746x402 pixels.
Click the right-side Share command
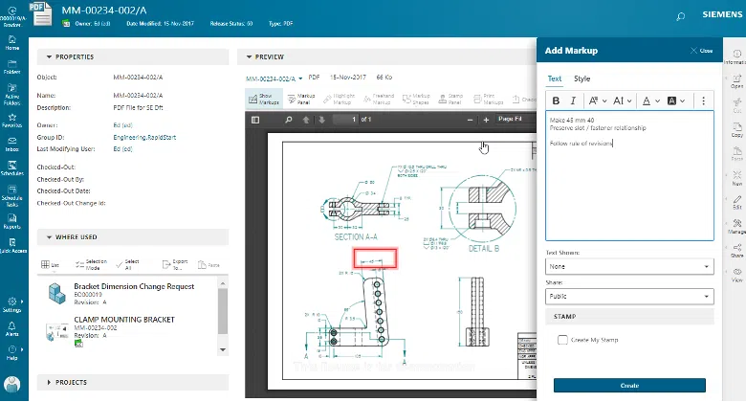tap(737, 251)
